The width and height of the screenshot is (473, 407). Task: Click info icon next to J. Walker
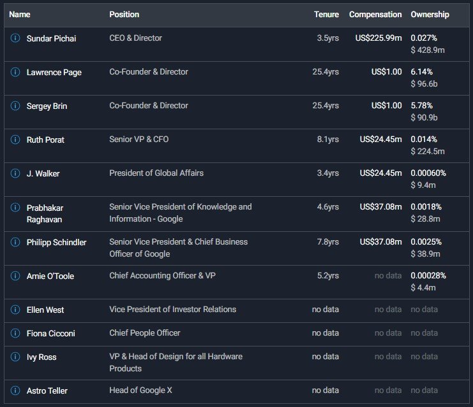tap(15, 173)
